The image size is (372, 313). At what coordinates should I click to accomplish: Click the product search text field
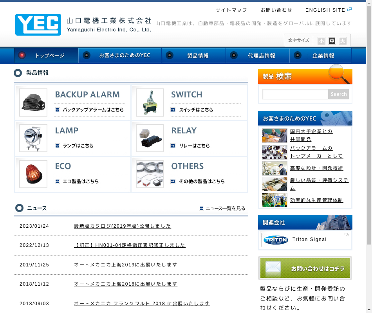click(295, 94)
